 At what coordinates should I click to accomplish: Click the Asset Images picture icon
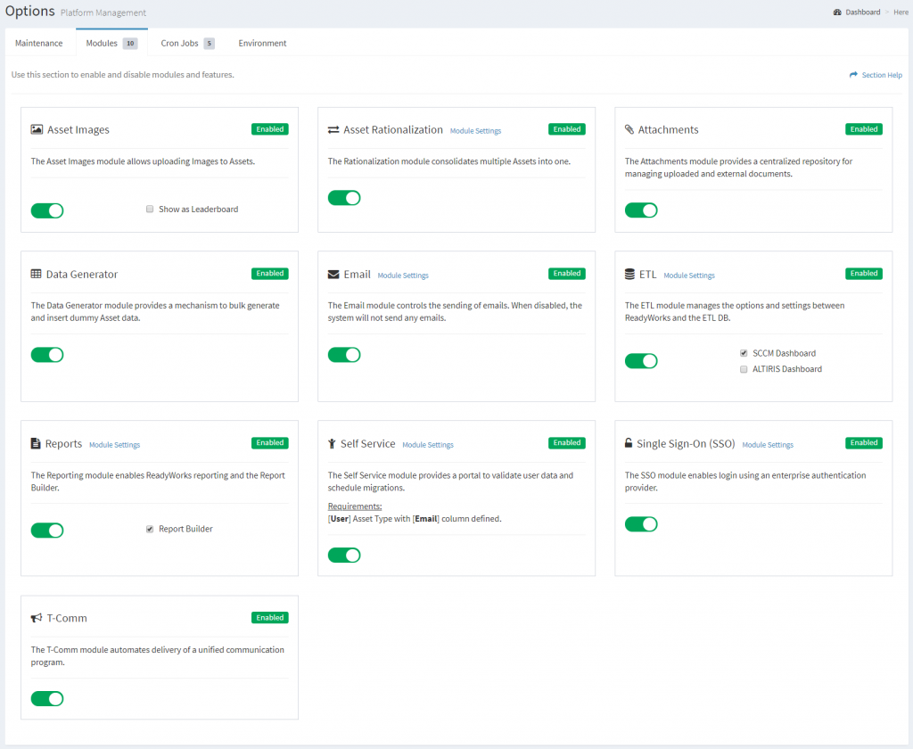36,129
